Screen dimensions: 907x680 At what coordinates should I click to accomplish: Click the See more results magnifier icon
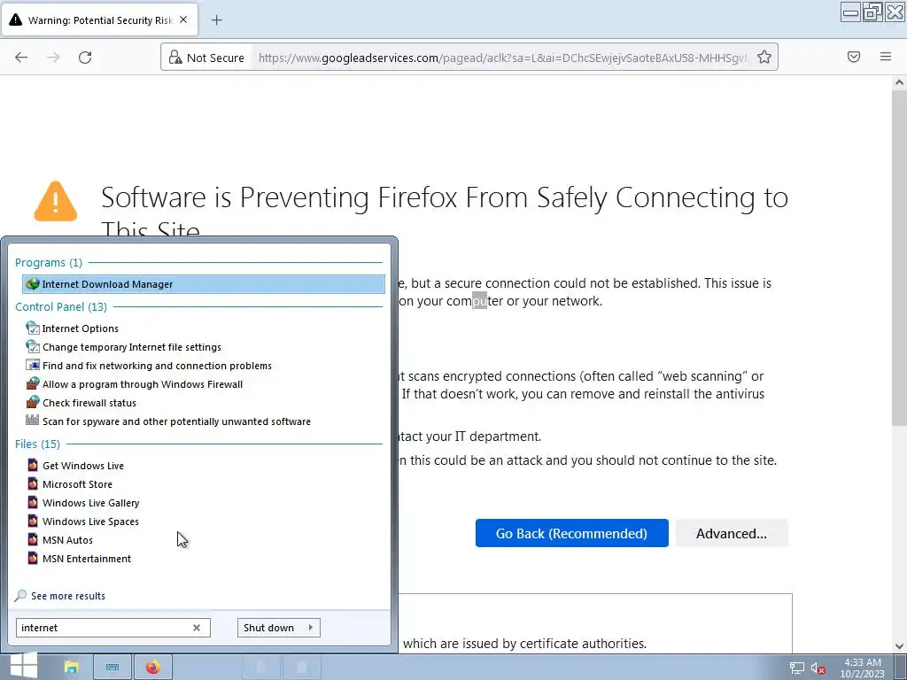(21, 596)
